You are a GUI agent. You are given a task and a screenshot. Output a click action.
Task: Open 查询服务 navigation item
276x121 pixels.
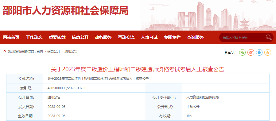click(195, 37)
